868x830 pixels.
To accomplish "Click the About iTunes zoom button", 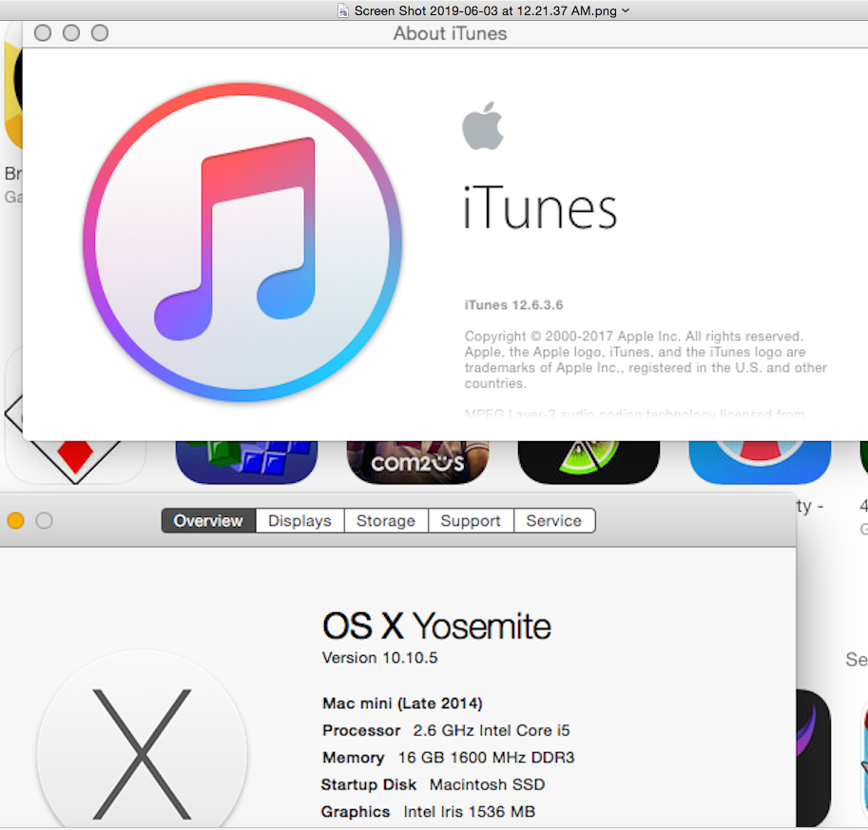I will [100, 33].
